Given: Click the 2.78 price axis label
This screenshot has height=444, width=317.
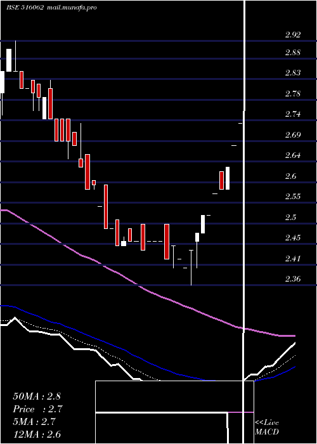Looking at the screenshot, I should click(293, 94).
